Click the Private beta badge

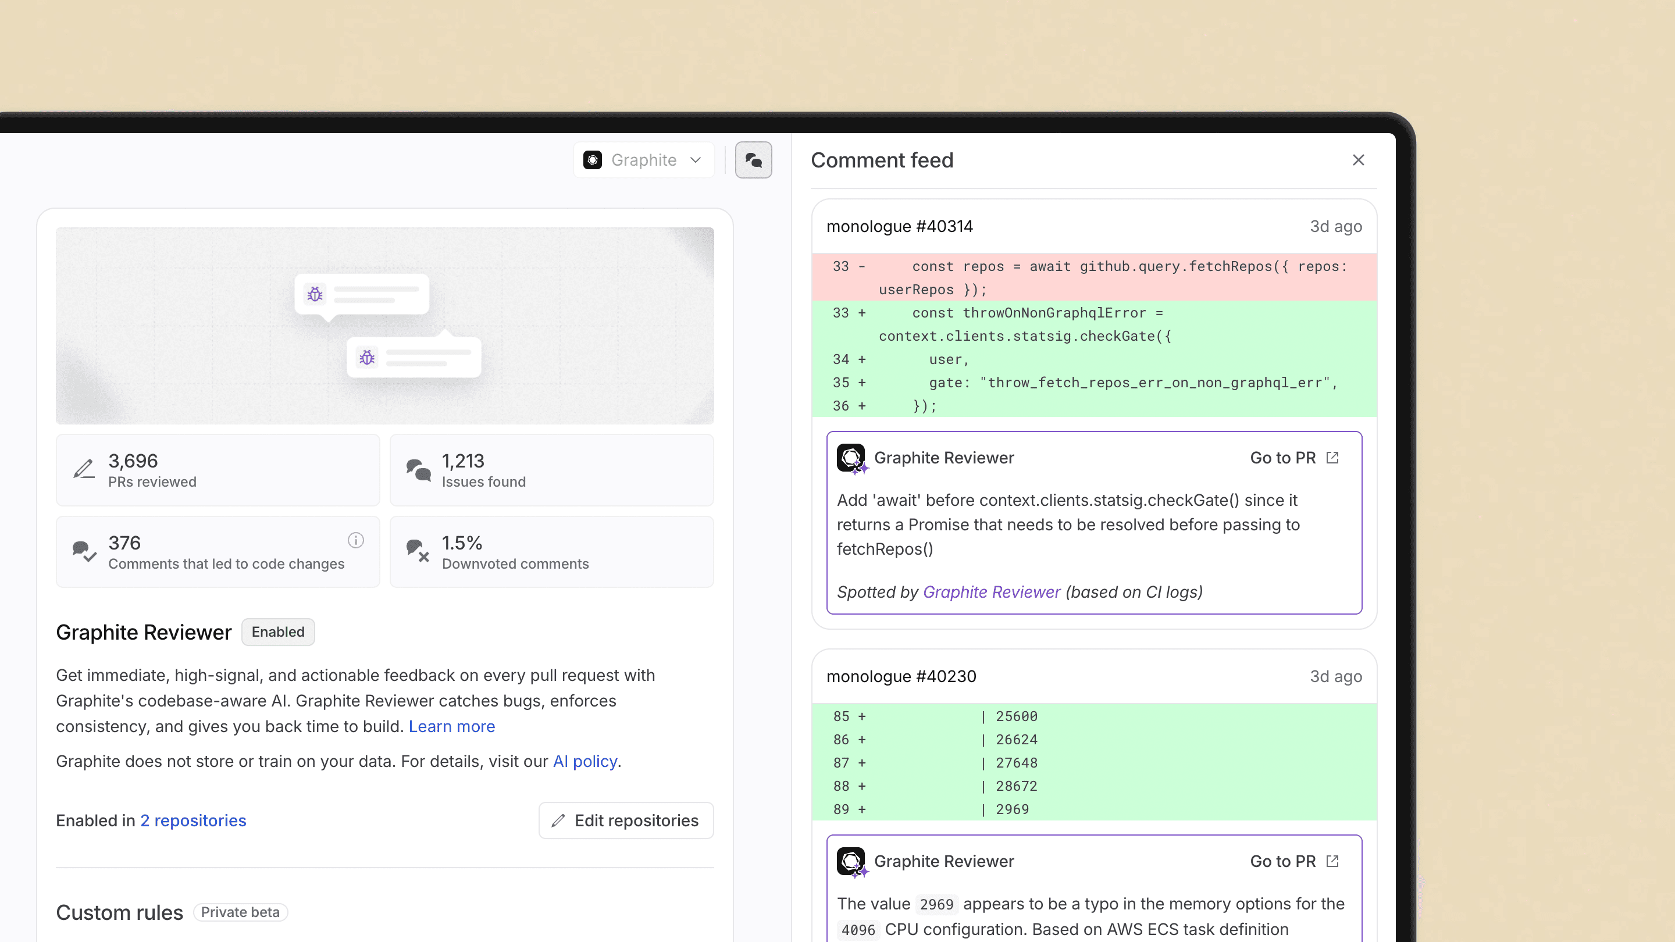[240, 912]
